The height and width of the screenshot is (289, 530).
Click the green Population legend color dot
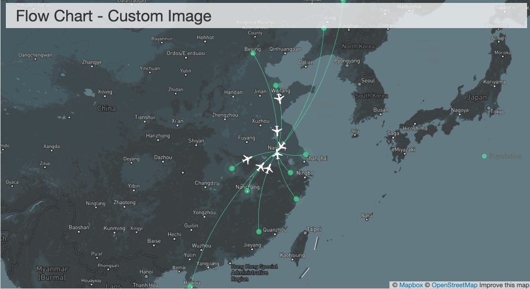pos(484,156)
